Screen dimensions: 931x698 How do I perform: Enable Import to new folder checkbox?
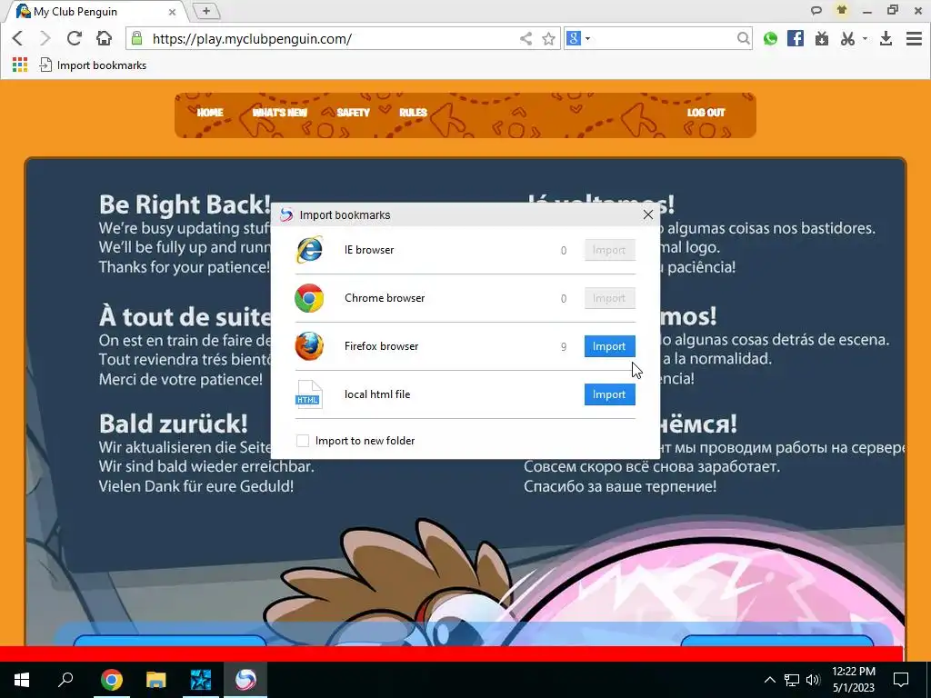pyautogui.click(x=303, y=441)
